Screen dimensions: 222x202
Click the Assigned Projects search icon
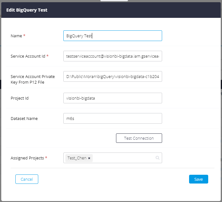coord(157,158)
